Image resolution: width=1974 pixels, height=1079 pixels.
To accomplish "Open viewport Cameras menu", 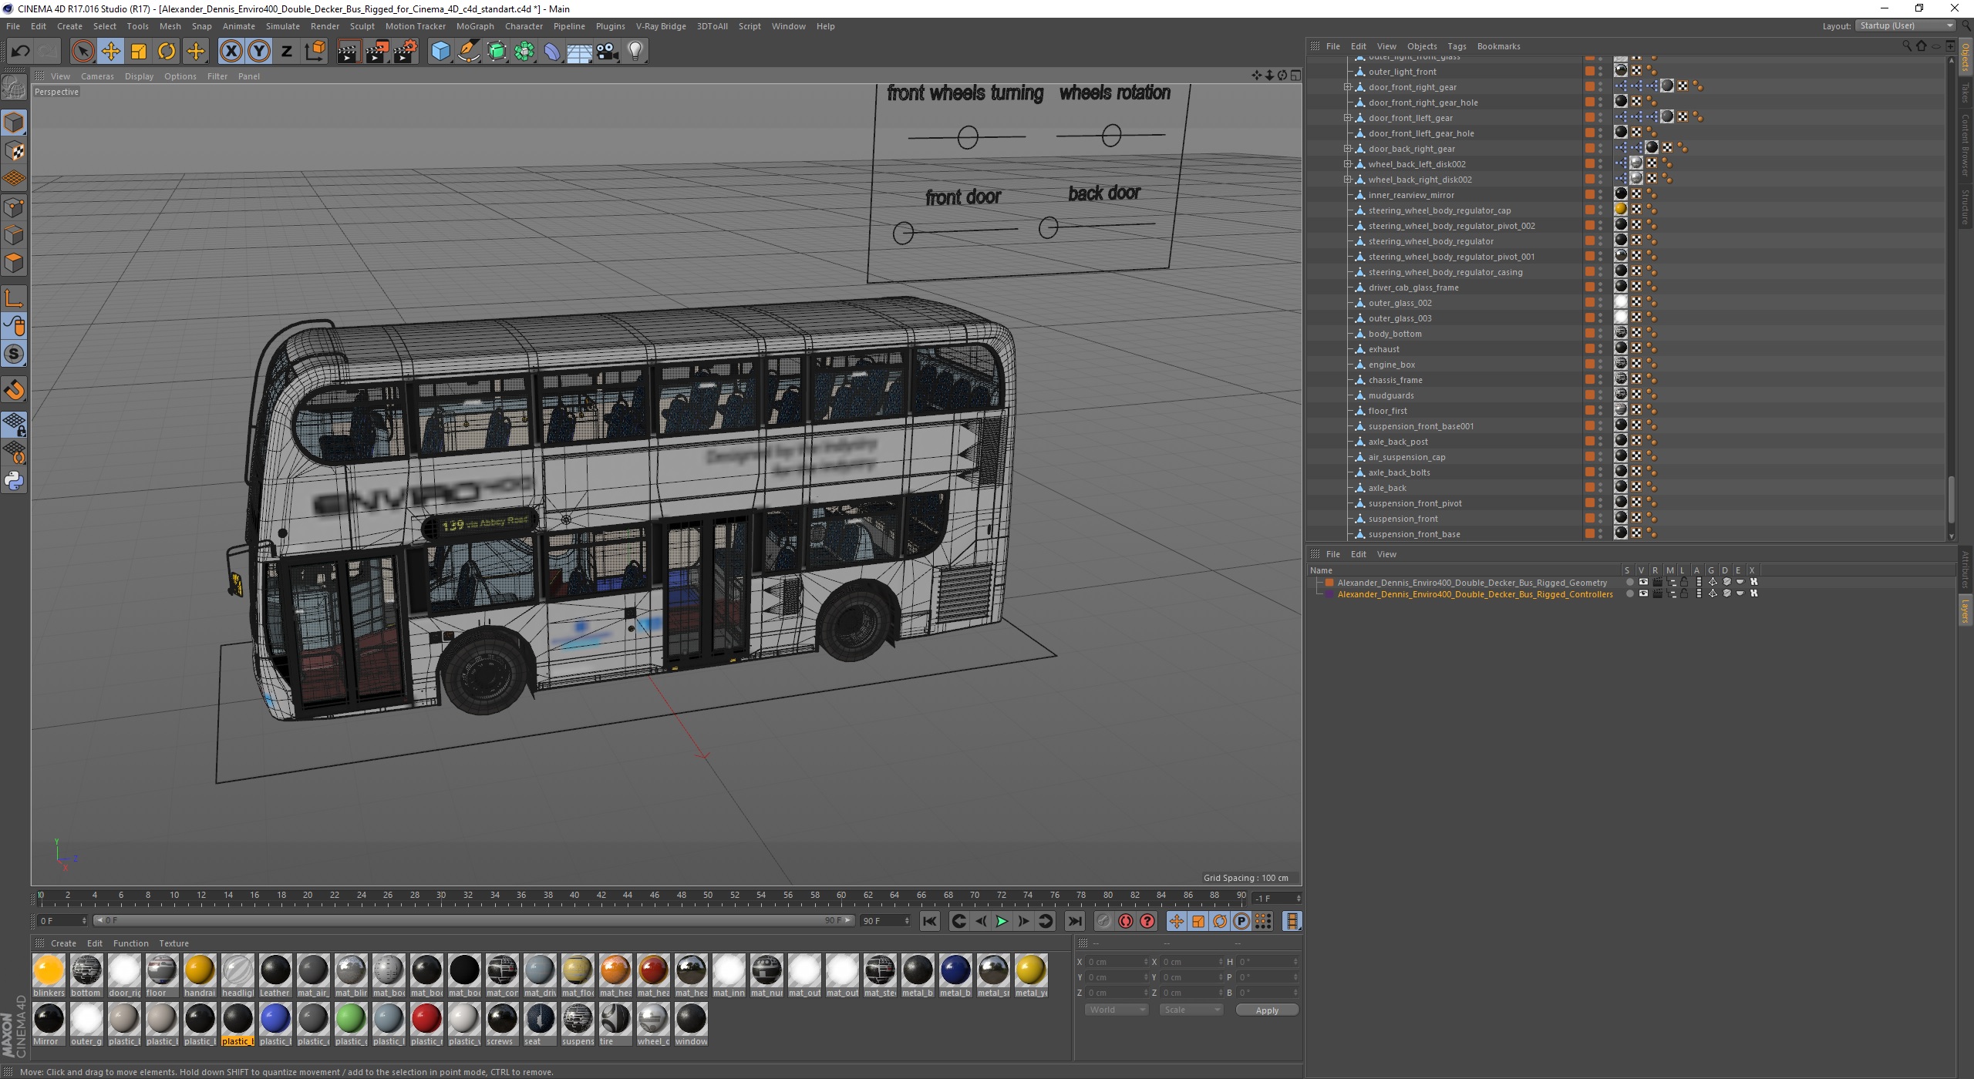I will 97,76.
